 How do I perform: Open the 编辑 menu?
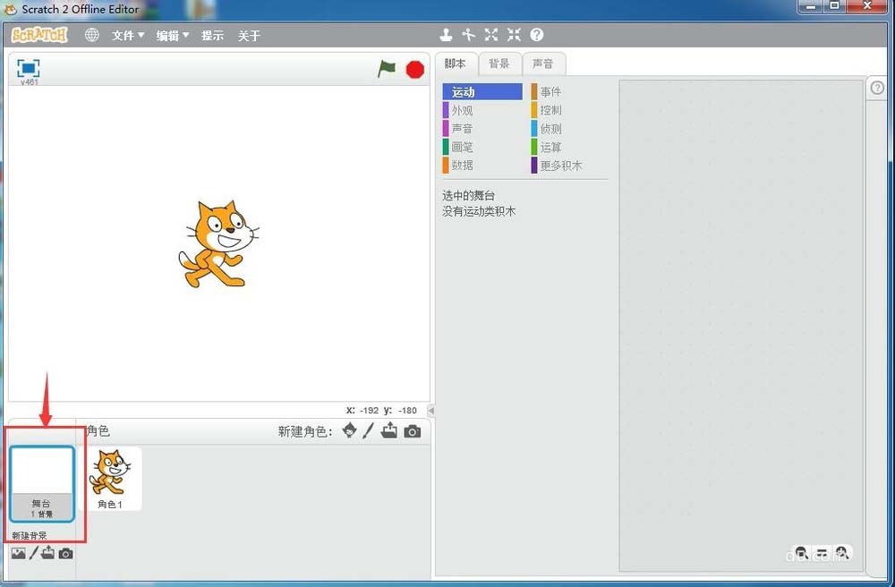(172, 36)
